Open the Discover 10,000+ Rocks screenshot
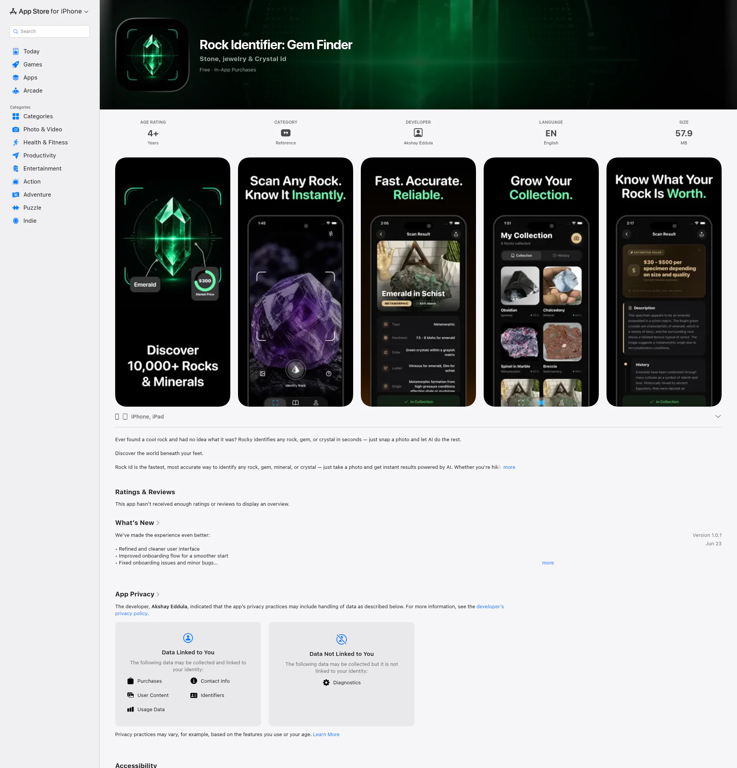This screenshot has height=768, width=737. (173, 282)
